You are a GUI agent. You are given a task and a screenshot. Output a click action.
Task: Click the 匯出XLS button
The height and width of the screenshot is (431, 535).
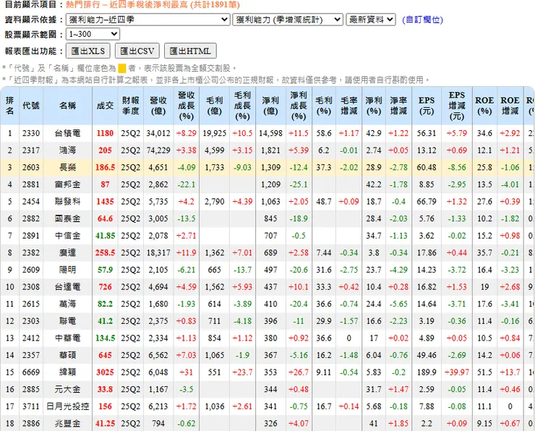pyautogui.click(x=88, y=51)
